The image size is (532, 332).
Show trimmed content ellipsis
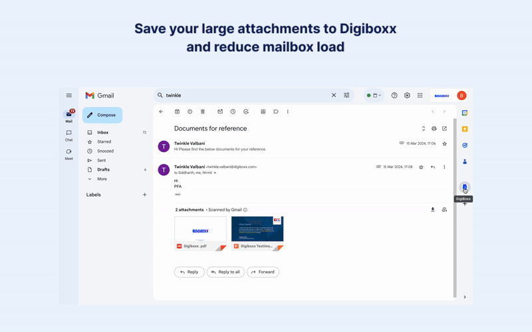point(178,195)
